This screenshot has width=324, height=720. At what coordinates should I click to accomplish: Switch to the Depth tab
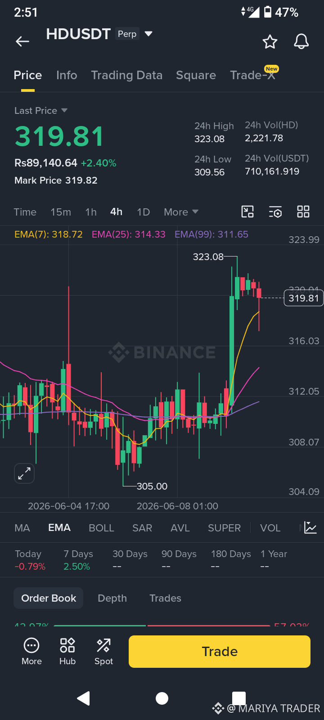tap(112, 598)
